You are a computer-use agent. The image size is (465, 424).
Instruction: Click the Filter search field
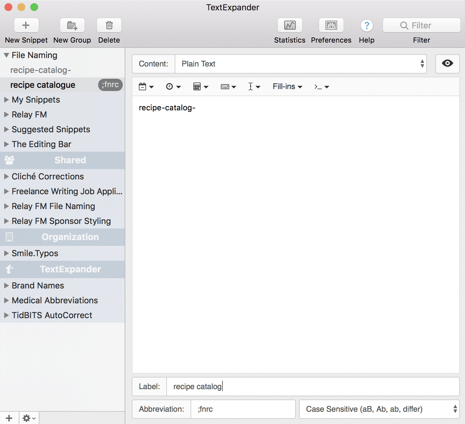pyautogui.click(x=421, y=25)
